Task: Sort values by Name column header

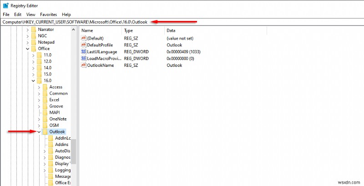Action: pyautogui.click(x=101, y=30)
